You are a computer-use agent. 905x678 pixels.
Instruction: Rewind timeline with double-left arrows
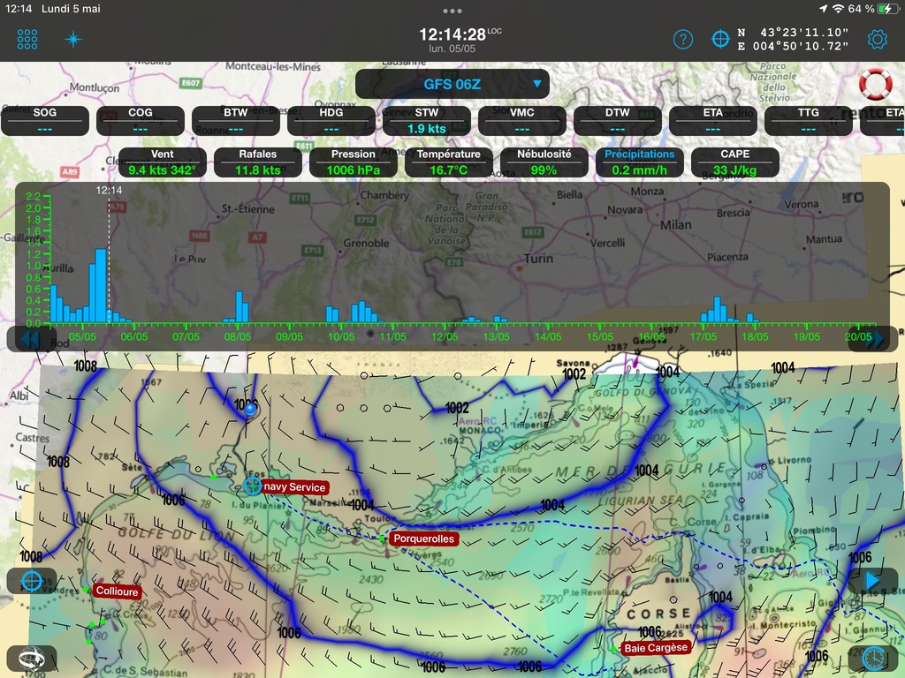pos(31,339)
